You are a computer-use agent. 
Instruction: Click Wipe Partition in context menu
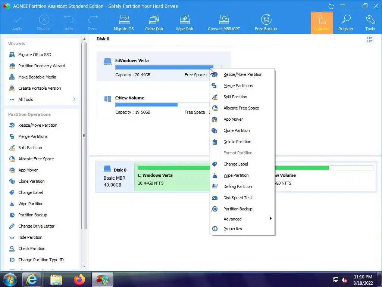(242, 176)
